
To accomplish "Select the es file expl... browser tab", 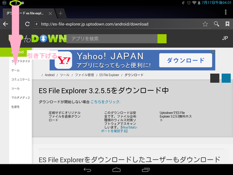I will point(25,13).
